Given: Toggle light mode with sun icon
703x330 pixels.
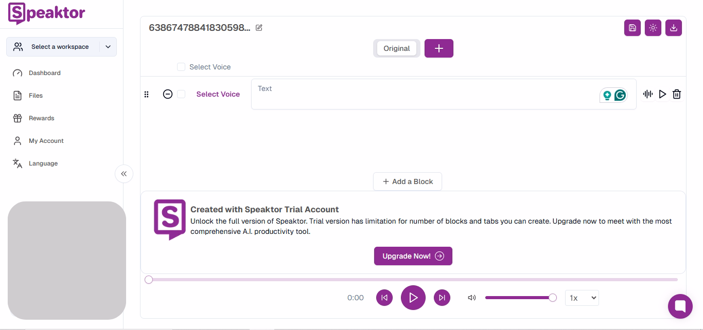Looking at the screenshot, I should pyautogui.click(x=653, y=28).
